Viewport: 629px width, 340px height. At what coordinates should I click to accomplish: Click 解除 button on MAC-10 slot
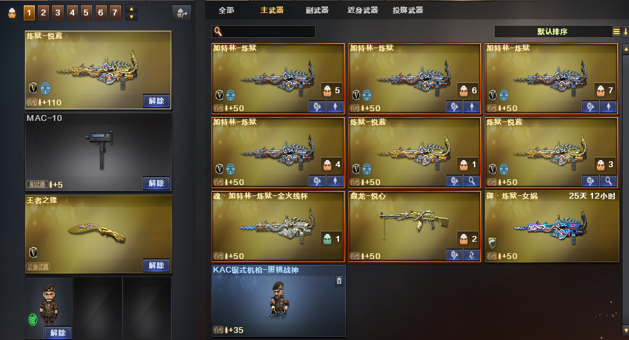click(156, 183)
